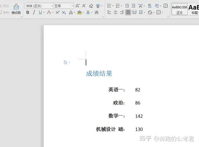
Task: Expand the line spacing dropdown arrow
Action: (145, 12)
